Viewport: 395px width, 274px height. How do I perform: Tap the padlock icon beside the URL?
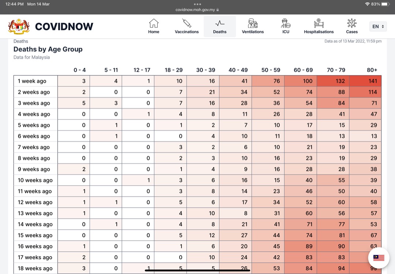click(218, 9)
